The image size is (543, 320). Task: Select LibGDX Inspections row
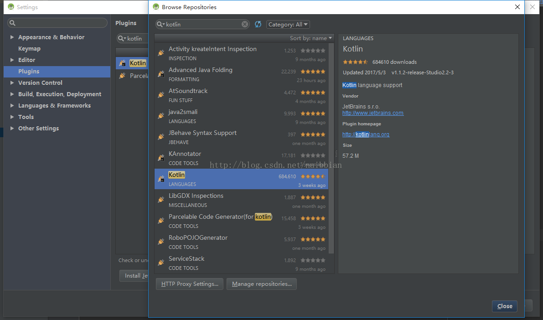tap(241, 200)
